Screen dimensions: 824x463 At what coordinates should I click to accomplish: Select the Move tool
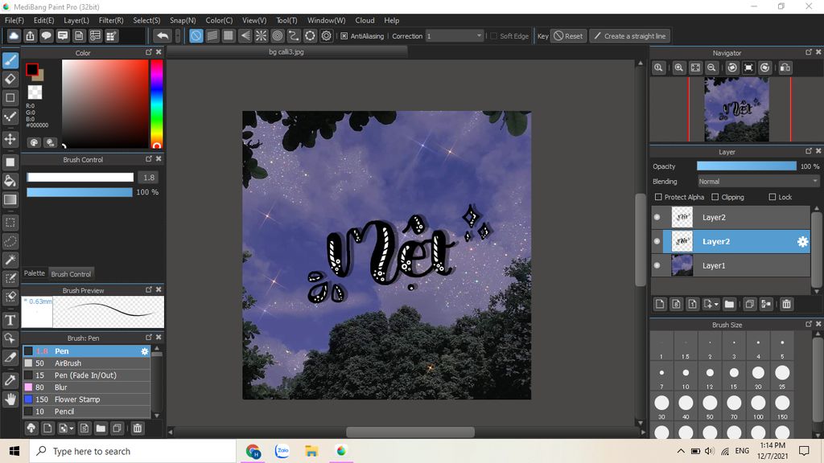point(10,139)
